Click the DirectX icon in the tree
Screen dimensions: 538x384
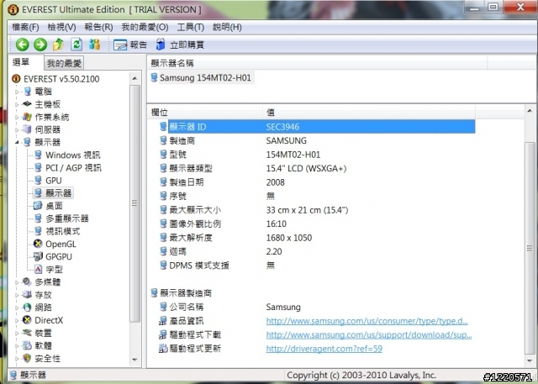tap(27, 320)
